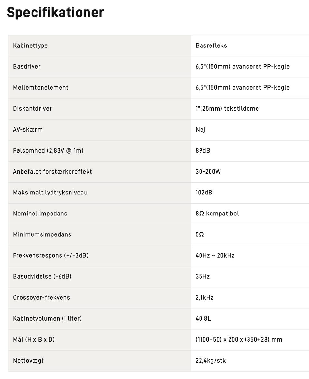Screen dimensions: 309x379
Task: Click the Anbefalet forstærkereffekt label
Action: coord(52,171)
